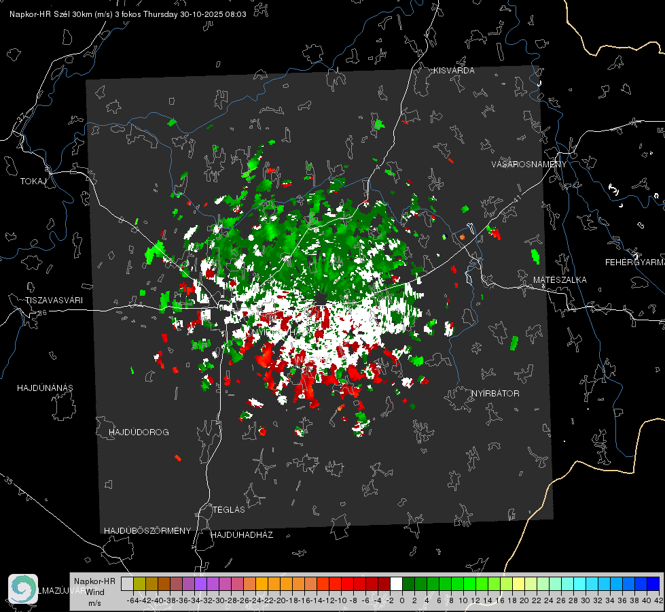Viewport: 665px width, 612px height.
Task: Click the FEHÉRGYARMAT label at the right edge
Action: (x=634, y=262)
